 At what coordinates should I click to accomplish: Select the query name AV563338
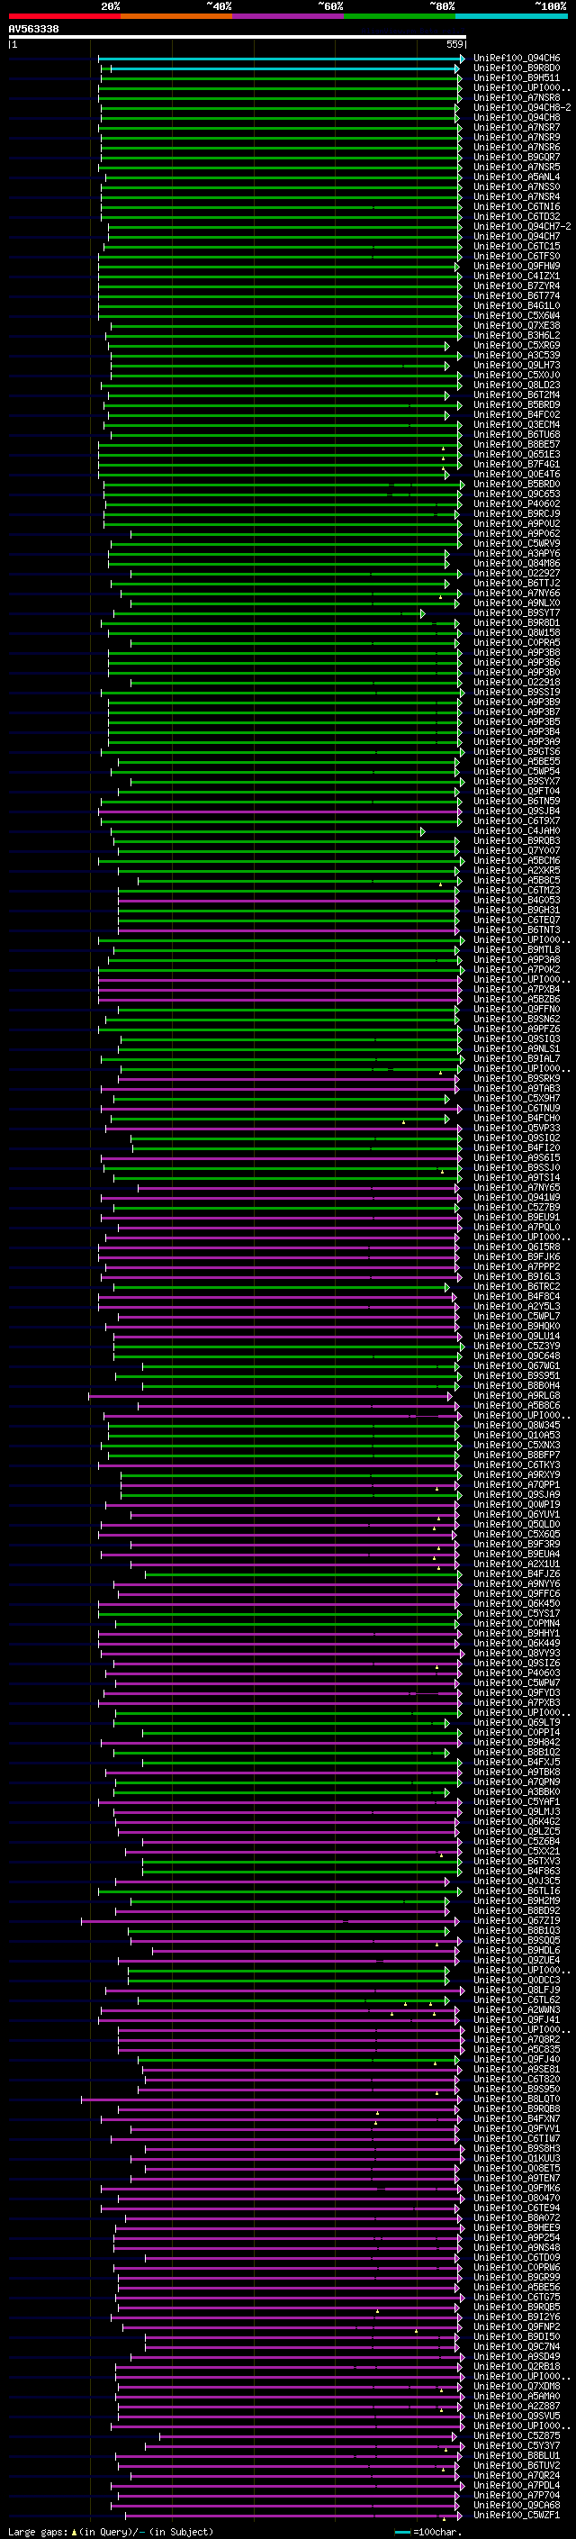33,30
